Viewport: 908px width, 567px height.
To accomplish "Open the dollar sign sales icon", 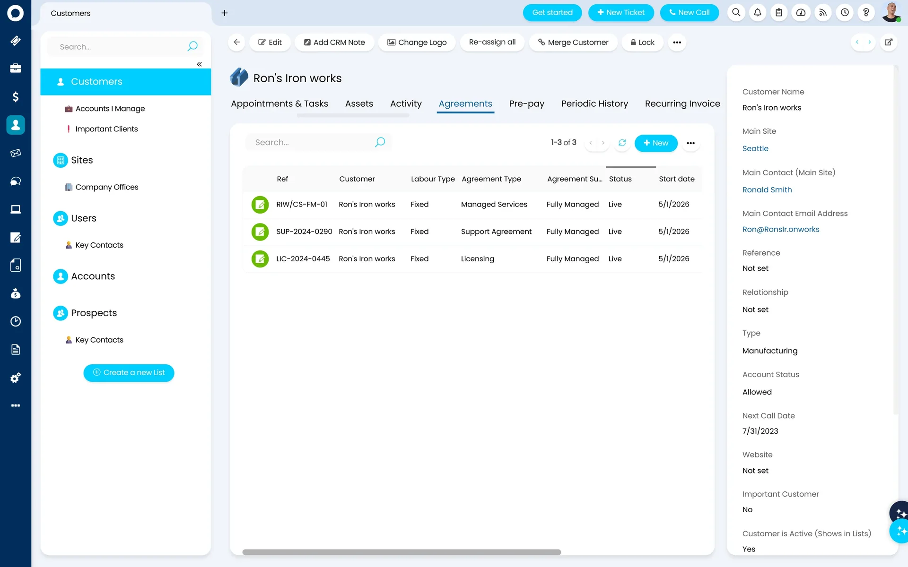I will click(x=16, y=97).
